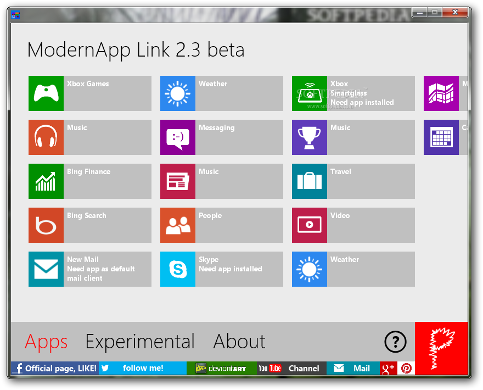Click the help question mark icon

coord(396,342)
